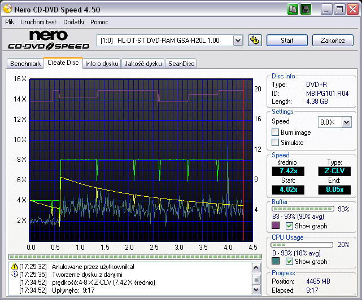Screen dimensions: 362x300
Task: Click the Nero app icon in title bar
Action: (7, 9)
